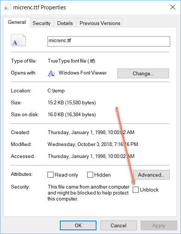The width and height of the screenshot is (181, 234).
Task: Click the large TrueType font file icon
Action: (x=18, y=40)
